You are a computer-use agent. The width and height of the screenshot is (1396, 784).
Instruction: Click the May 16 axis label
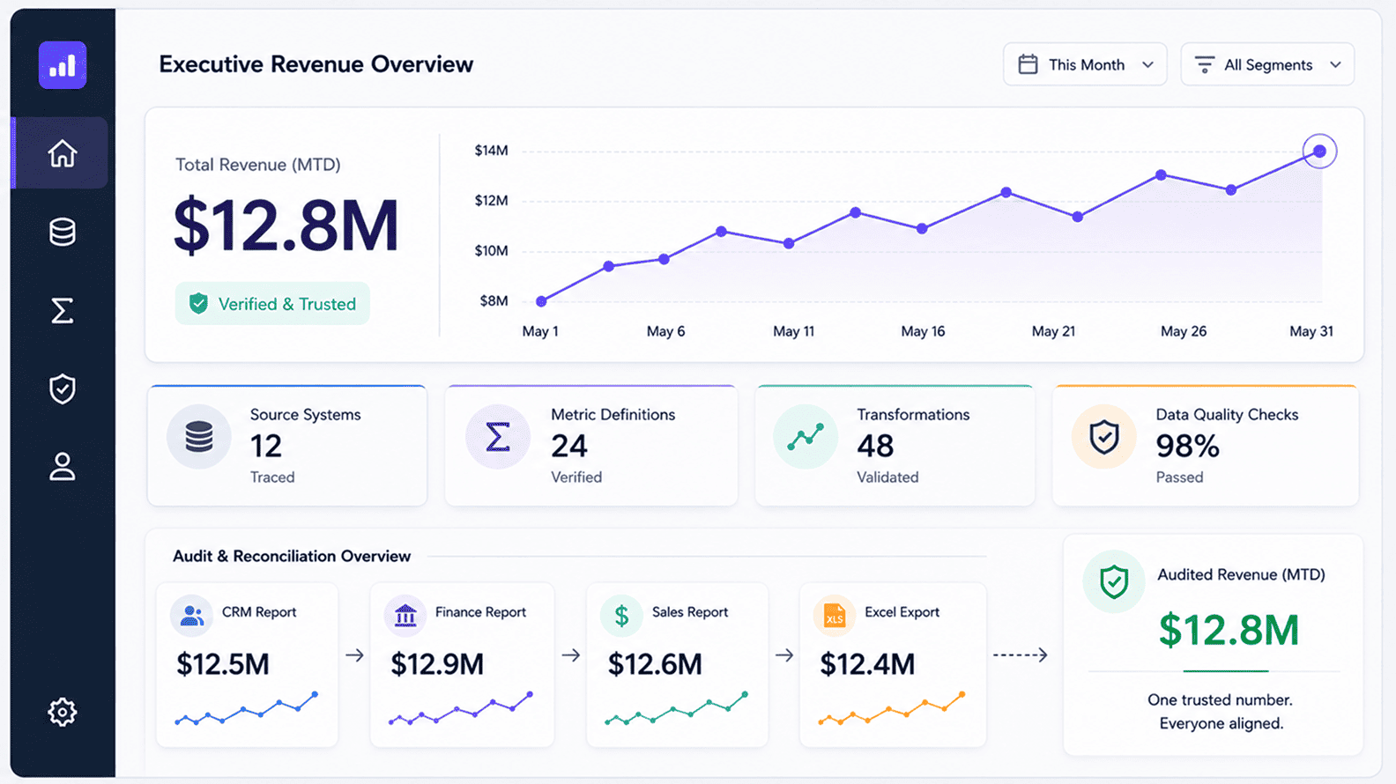(x=923, y=331)
